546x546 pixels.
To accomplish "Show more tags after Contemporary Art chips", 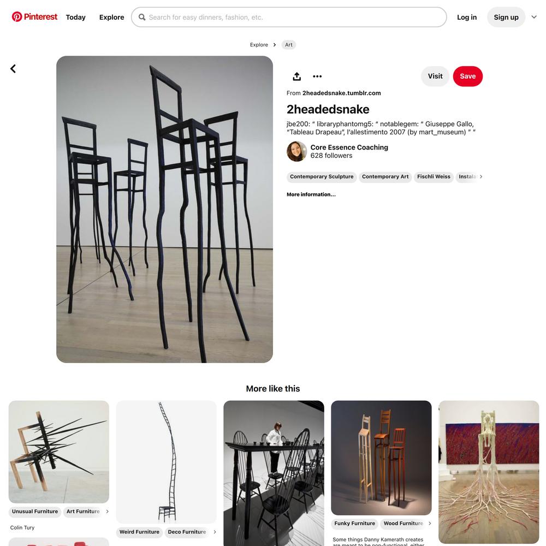I will coord(481,176).
